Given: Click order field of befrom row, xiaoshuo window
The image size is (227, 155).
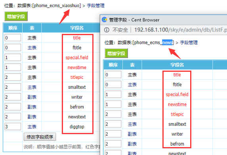Looking at the screenshot, I should pyautogui.click(x=13, y=107).
